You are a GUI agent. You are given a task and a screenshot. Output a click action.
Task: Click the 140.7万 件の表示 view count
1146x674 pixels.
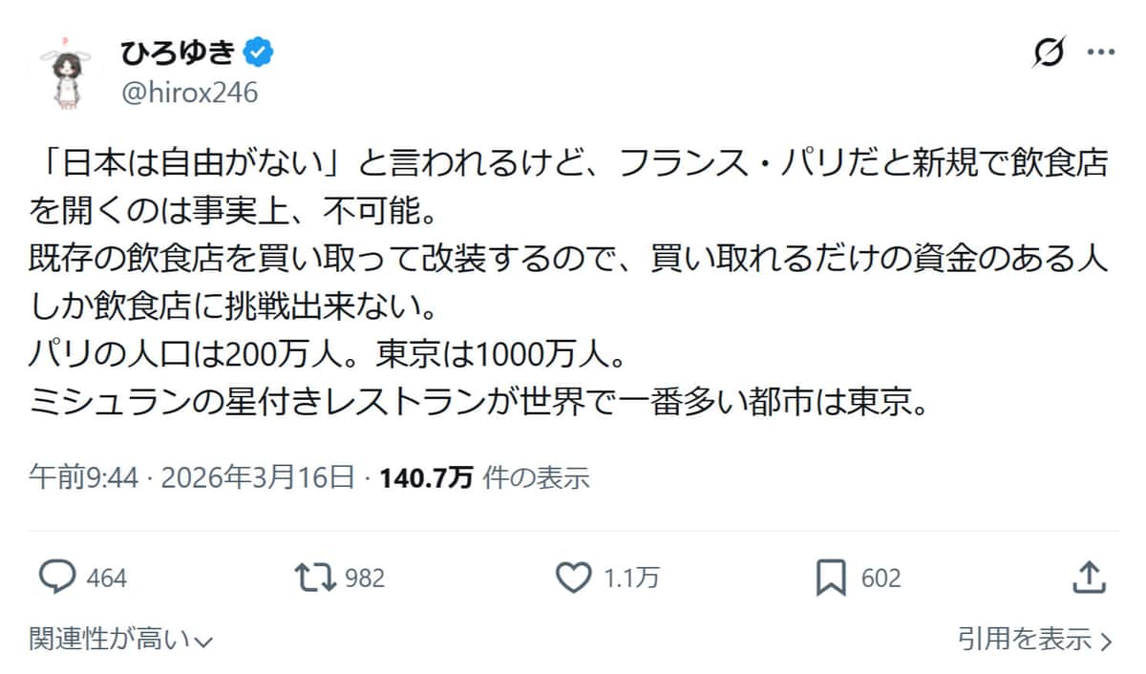coord(483,477)
